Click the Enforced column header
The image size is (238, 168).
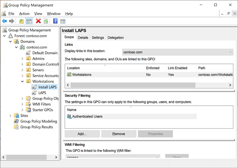tap(155, 68)
